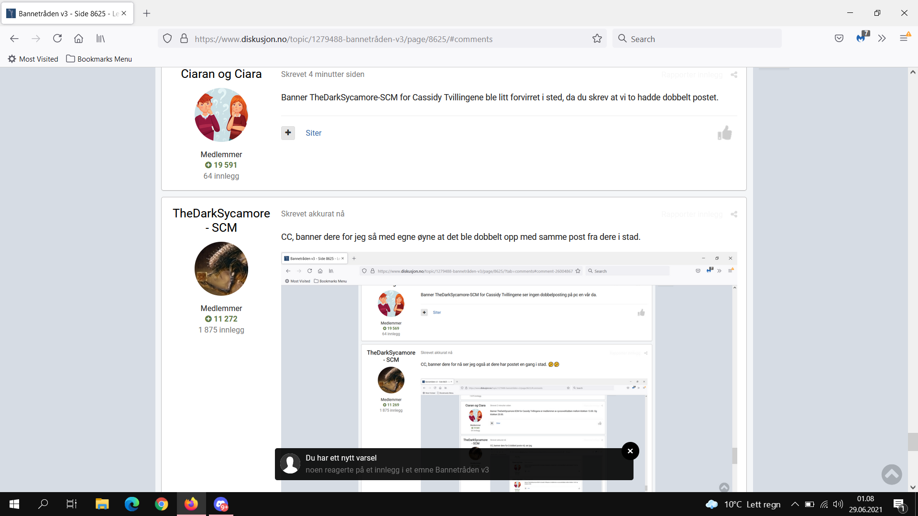Dismiss the new notification popup
Viewport: 918px width, 516px height.
point(630,451)
